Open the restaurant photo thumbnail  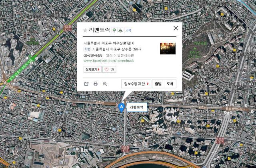168,48
